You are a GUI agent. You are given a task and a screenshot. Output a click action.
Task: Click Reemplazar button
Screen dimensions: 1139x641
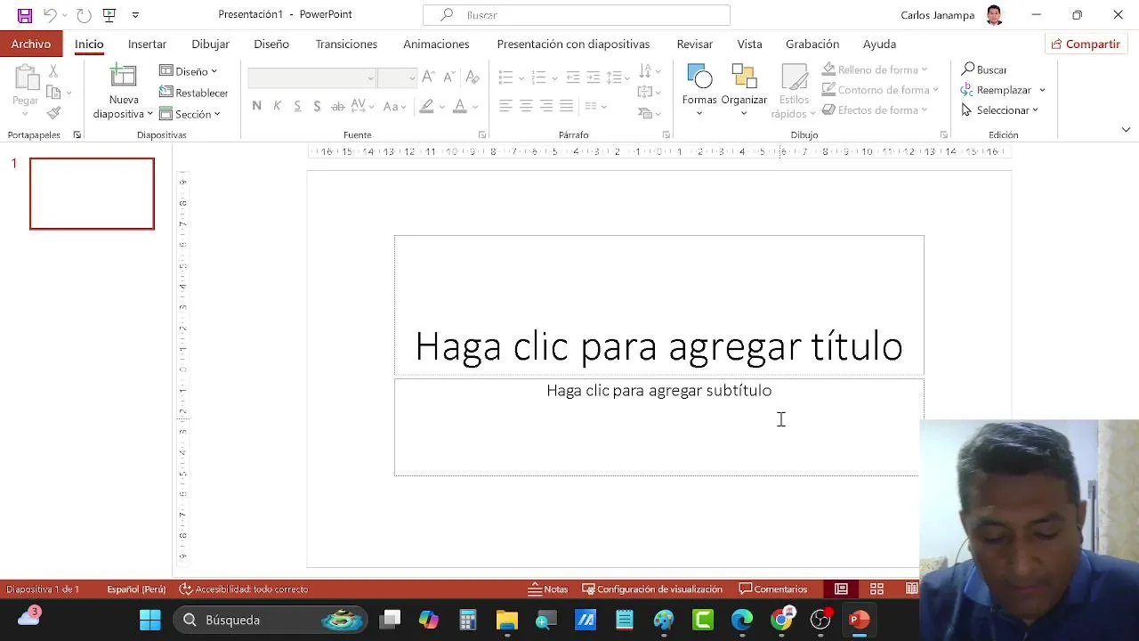[x=997, y=90]
